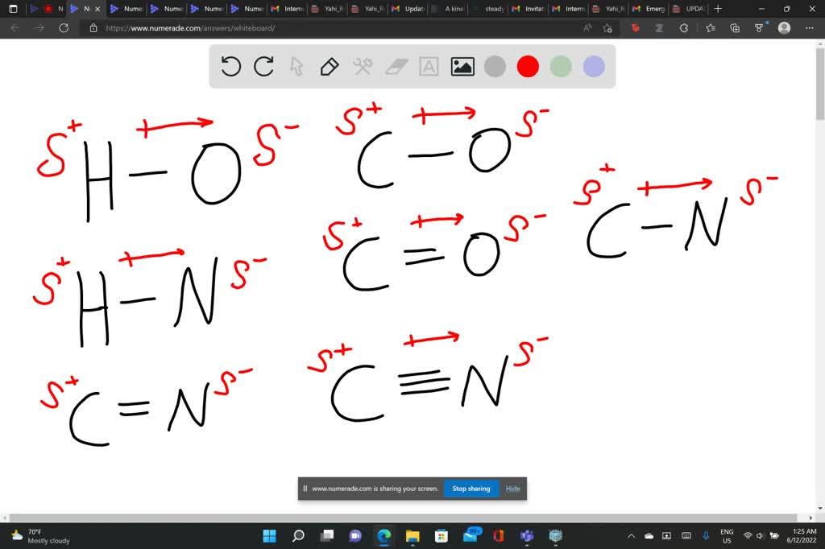The width and height of the screenshot is (825, 549).
Task: Select the Eraser tool
Action: coord(396,67)
